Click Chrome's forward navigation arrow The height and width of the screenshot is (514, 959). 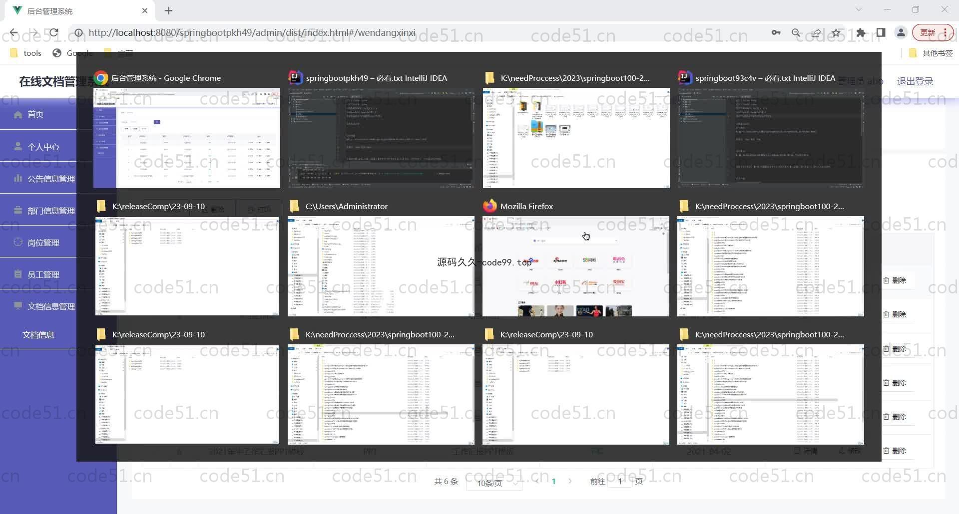coord(33,33)
